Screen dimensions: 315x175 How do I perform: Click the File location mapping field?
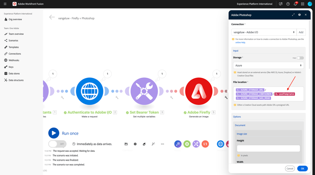[x=268, y=94]
